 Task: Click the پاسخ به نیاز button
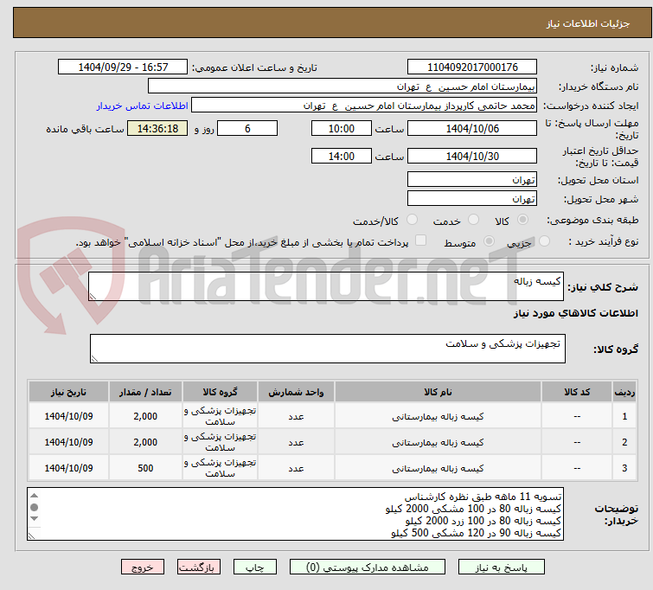click(501, 568)
